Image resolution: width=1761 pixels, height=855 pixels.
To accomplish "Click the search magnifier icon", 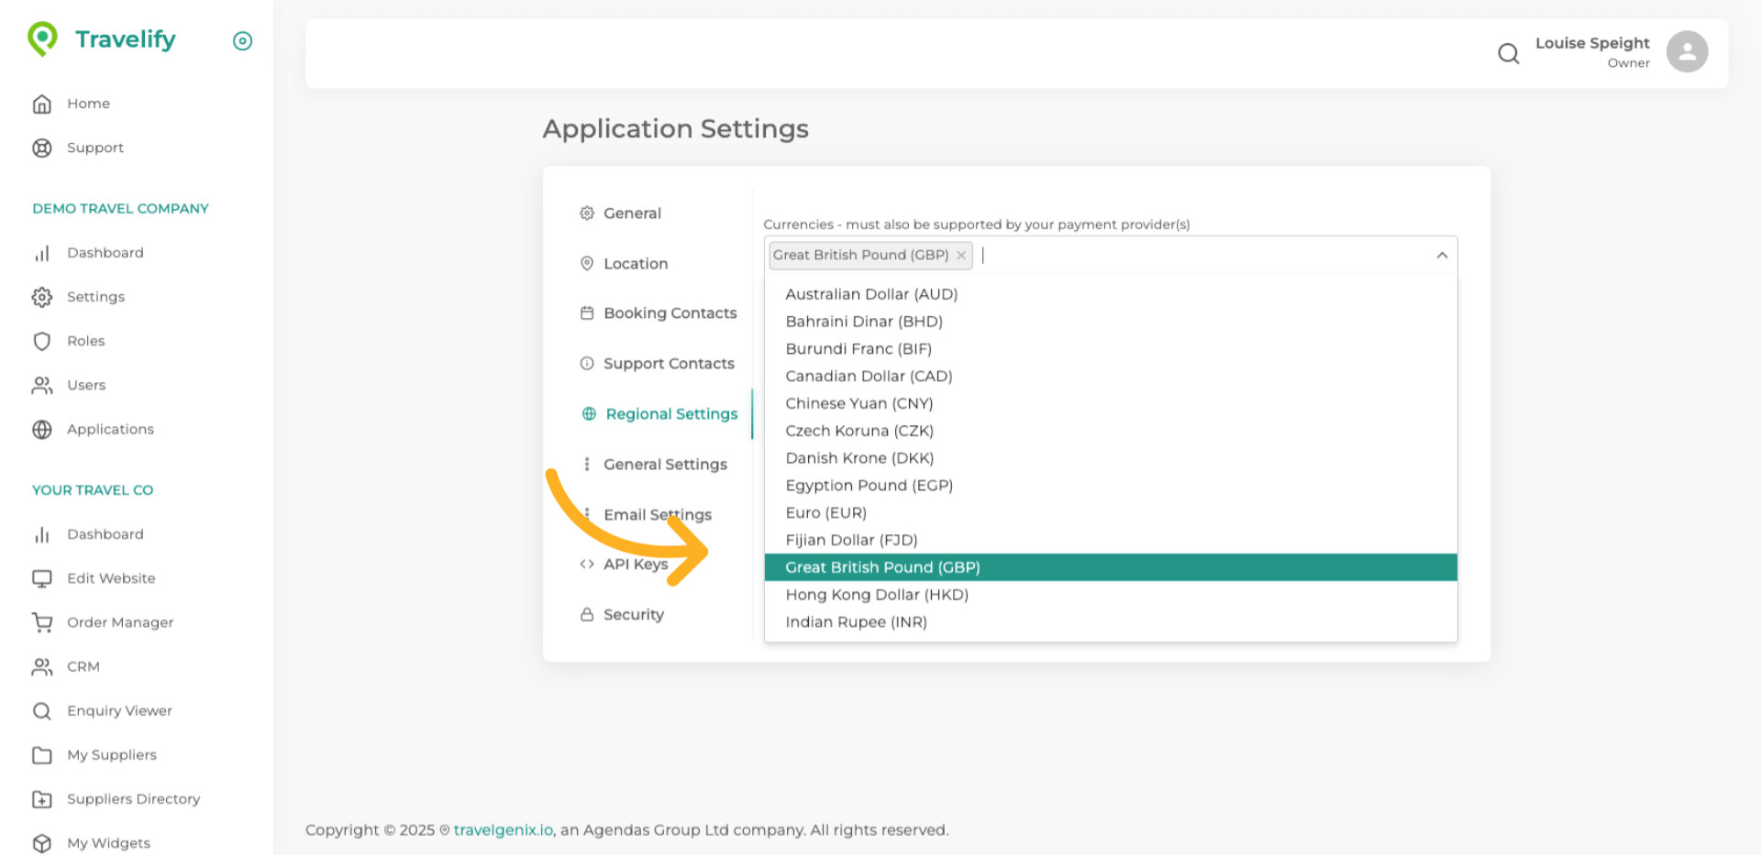I will (x=1509, y=53).
